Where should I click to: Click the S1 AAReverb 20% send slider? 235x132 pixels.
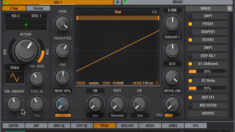tap(207, 72)
